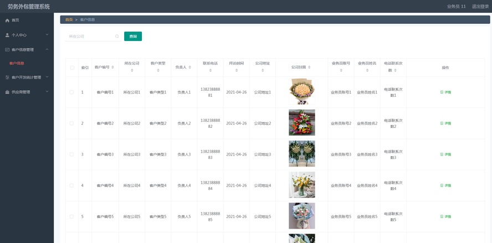Click the cell 公司地址4

(263, 185)
